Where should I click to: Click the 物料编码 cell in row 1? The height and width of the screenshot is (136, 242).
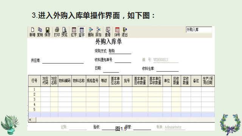65,89
